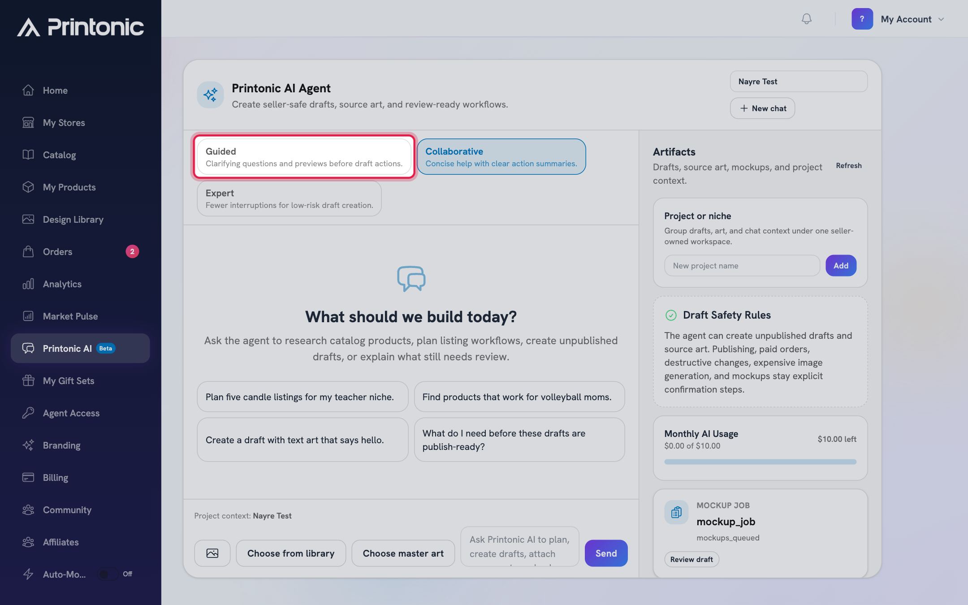The image size is (968, 605).
Task: Expand the My Account dropdown chevron
Action: [x=941, y=19]
